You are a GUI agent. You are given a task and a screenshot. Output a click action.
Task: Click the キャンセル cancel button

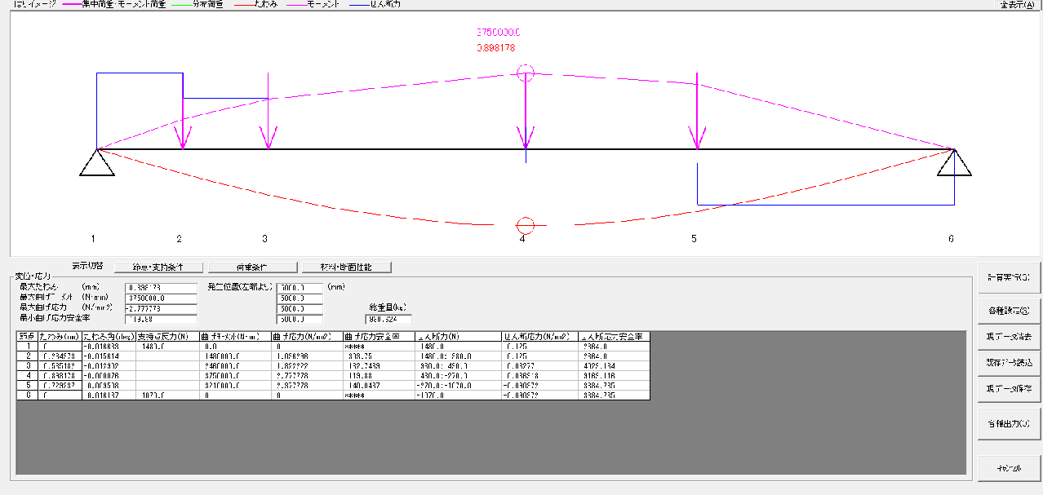pos(1008,468)
